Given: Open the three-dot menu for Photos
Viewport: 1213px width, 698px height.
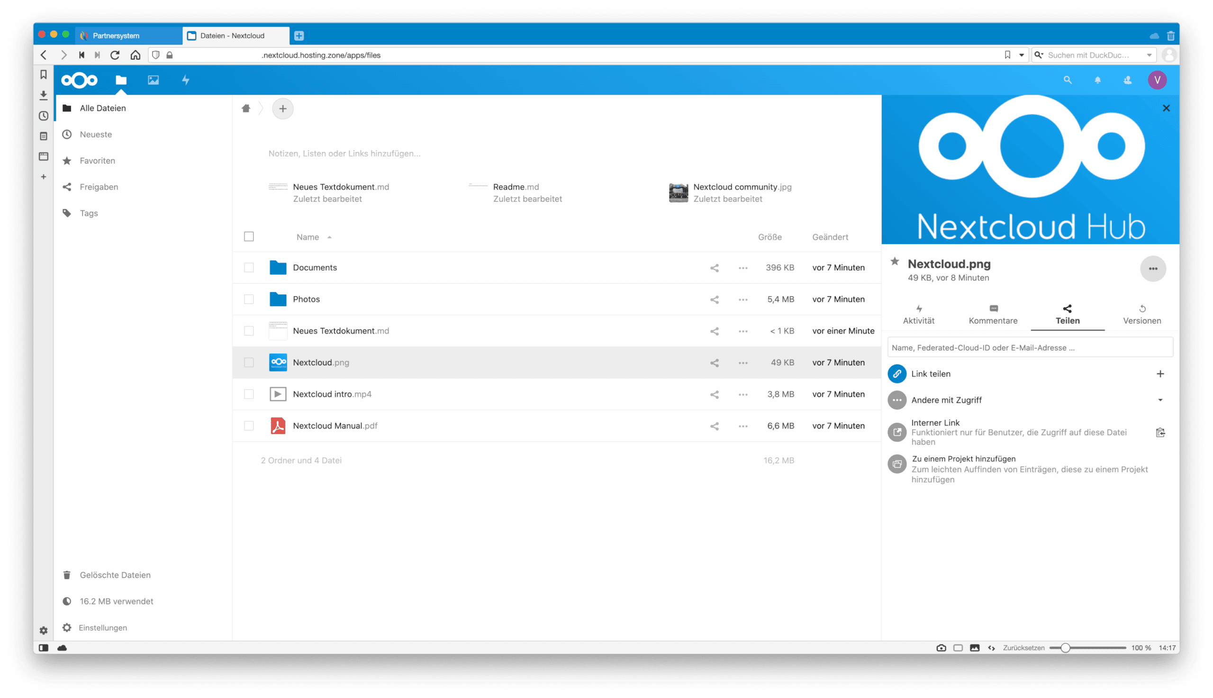Looking at the screenshot, I should (743, 299).
